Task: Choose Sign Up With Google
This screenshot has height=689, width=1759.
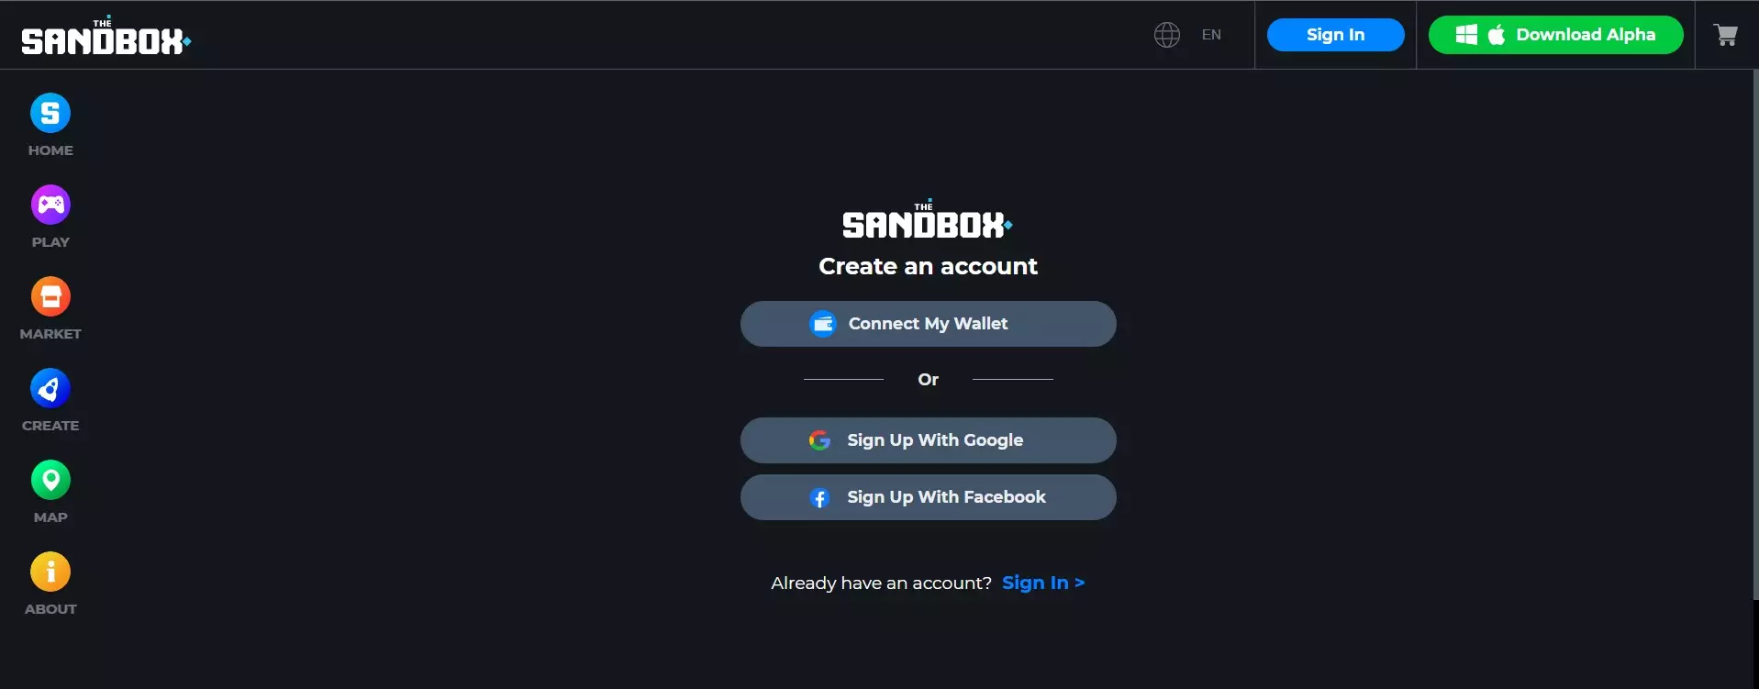Action: tap(929, 440)
